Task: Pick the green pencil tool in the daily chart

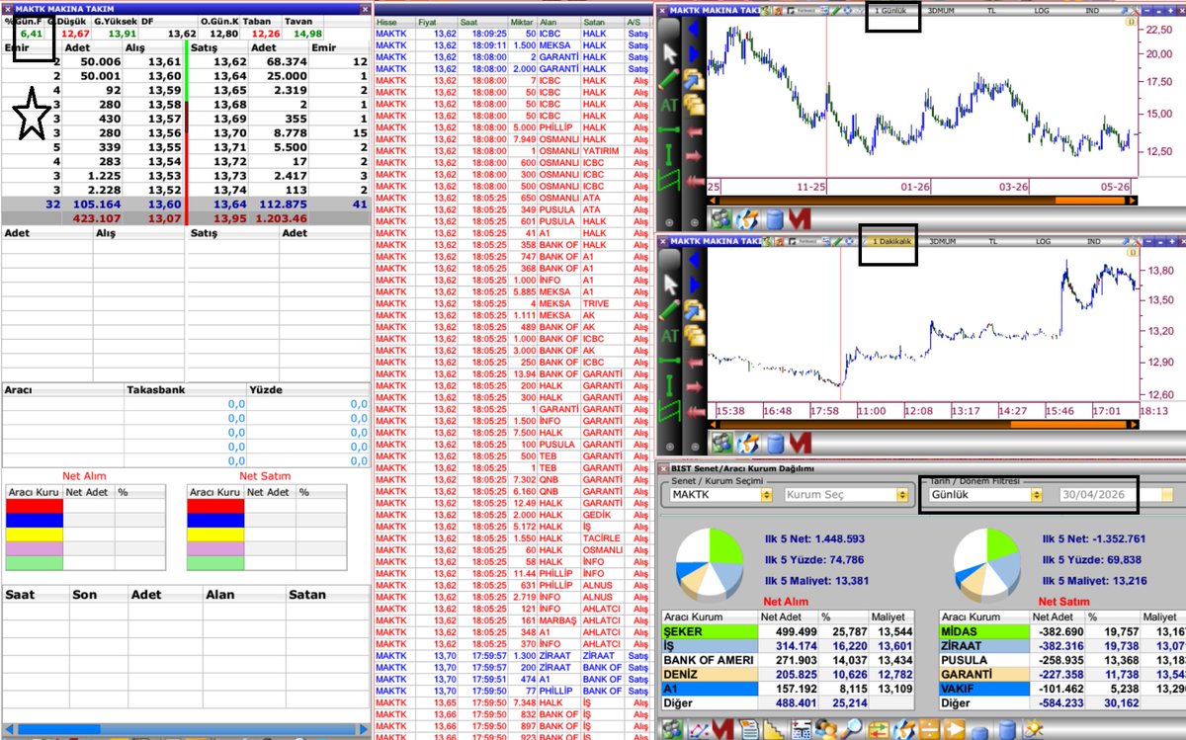Action: (669, 79)
